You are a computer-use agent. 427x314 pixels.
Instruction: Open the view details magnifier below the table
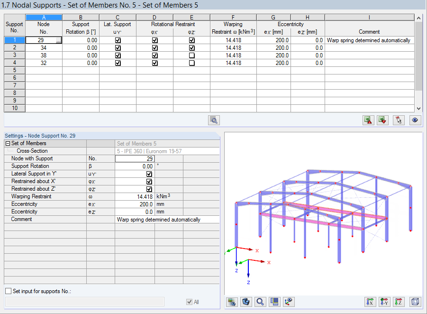(x=213, y=120)
